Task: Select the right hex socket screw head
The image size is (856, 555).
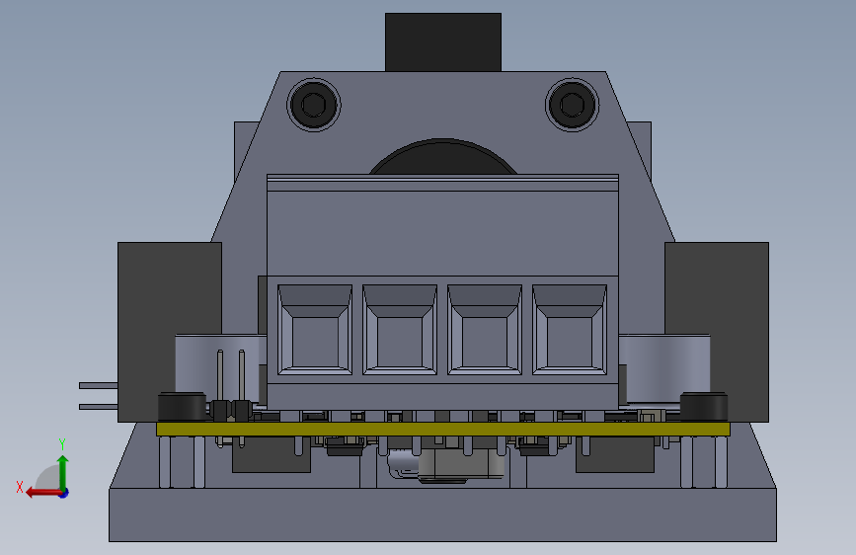Action: pos(572,105)
